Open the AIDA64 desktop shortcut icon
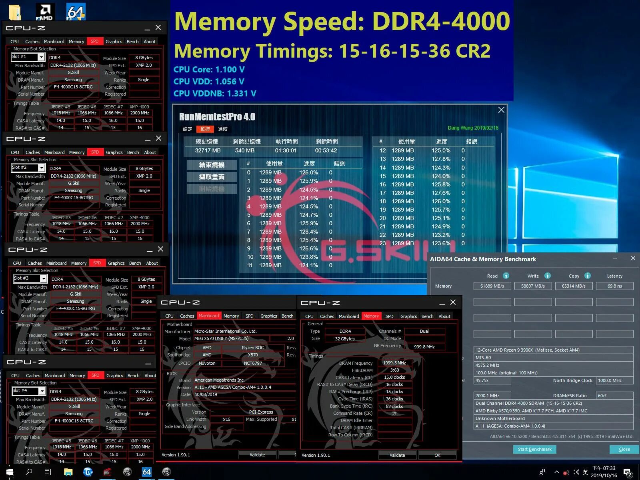The image size is (640, 480). click(x=76, y=12)
